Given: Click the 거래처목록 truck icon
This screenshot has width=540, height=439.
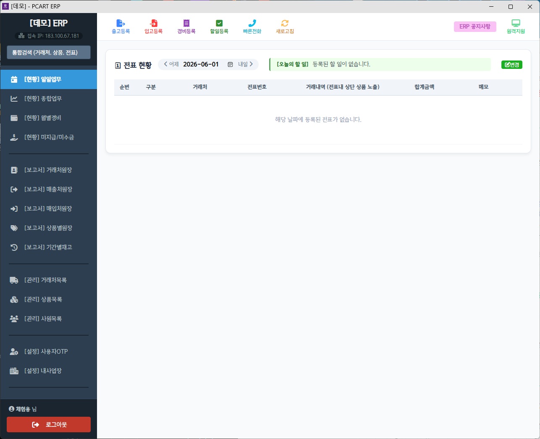Looking at the screenshot, I should click(x=14, y=280).
